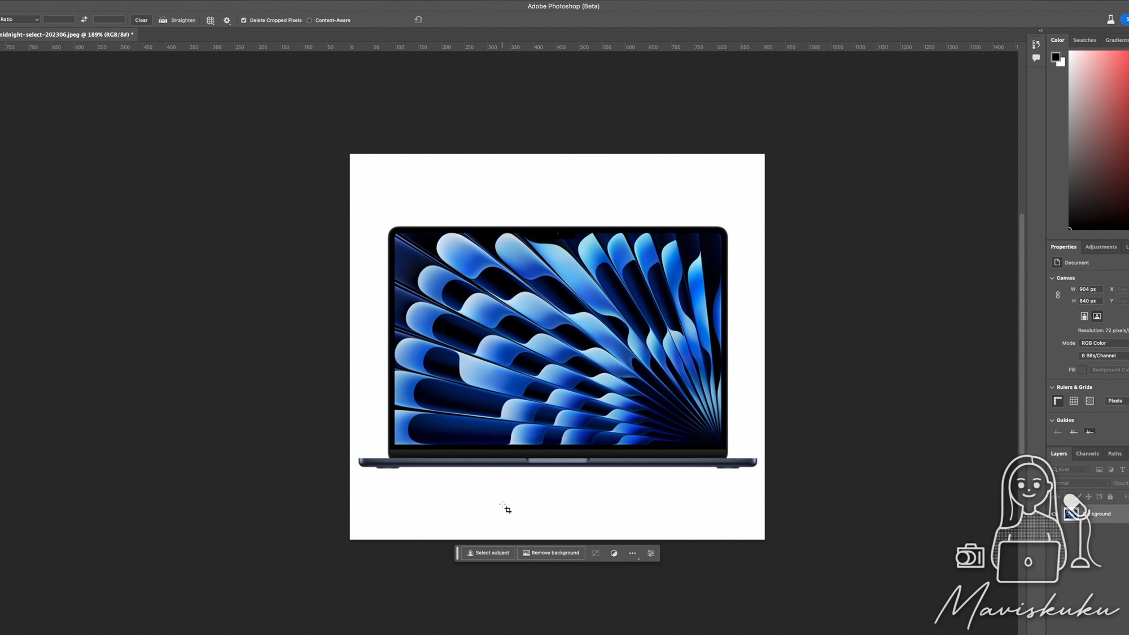This screenshot has height=635, width=1129.
Task: Filter layers by pixel layers
Action: pos(1099,470)
